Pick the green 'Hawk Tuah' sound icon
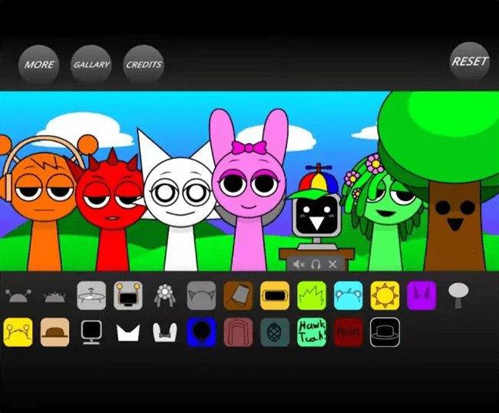Image resolution: width=499 pixels, height=413 pixels. click(x=312, y=332)
